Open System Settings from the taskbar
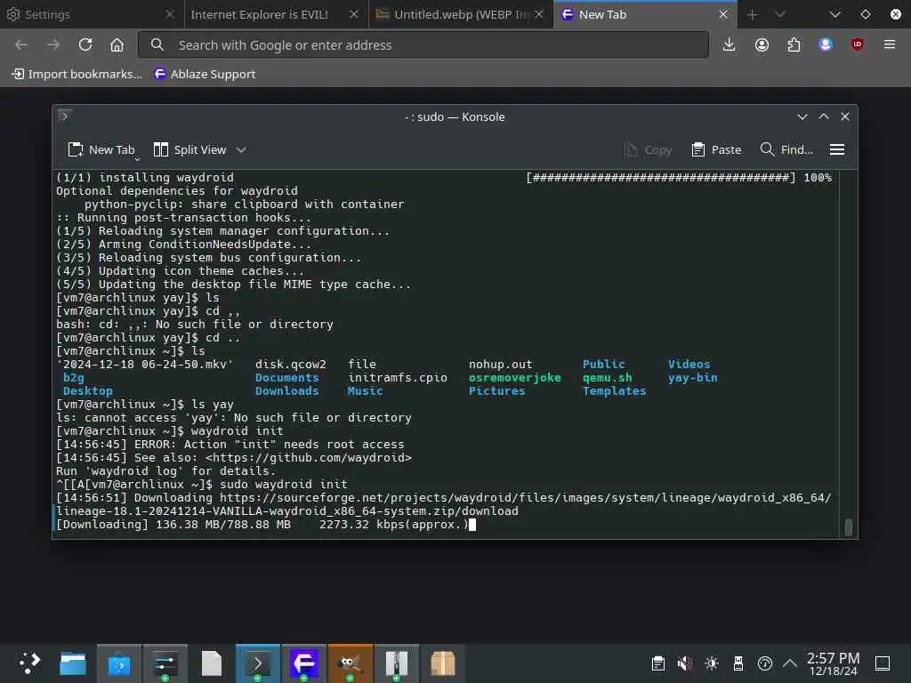 165,663
